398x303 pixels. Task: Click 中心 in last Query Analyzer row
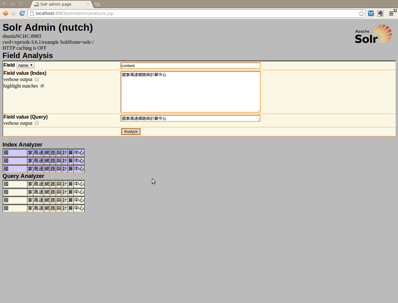click(x=79, y=208)
